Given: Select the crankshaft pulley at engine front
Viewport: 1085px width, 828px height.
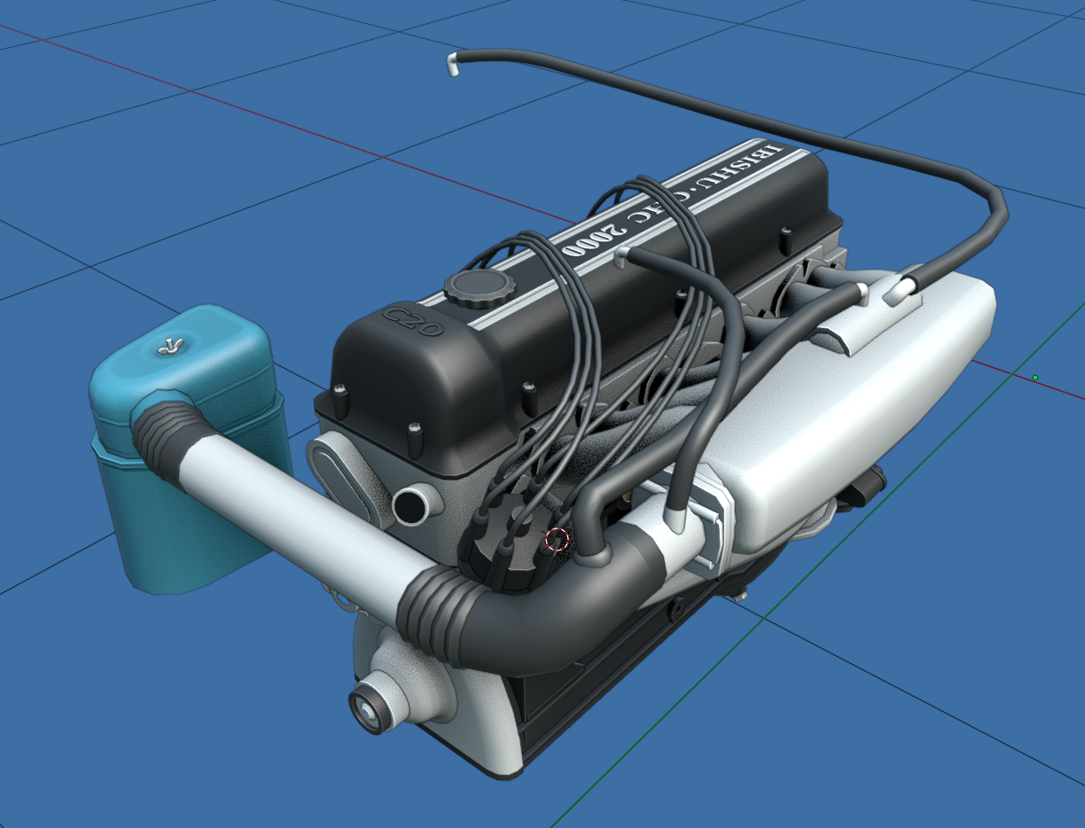Looking at the screenshot, I should click(371, 707).
